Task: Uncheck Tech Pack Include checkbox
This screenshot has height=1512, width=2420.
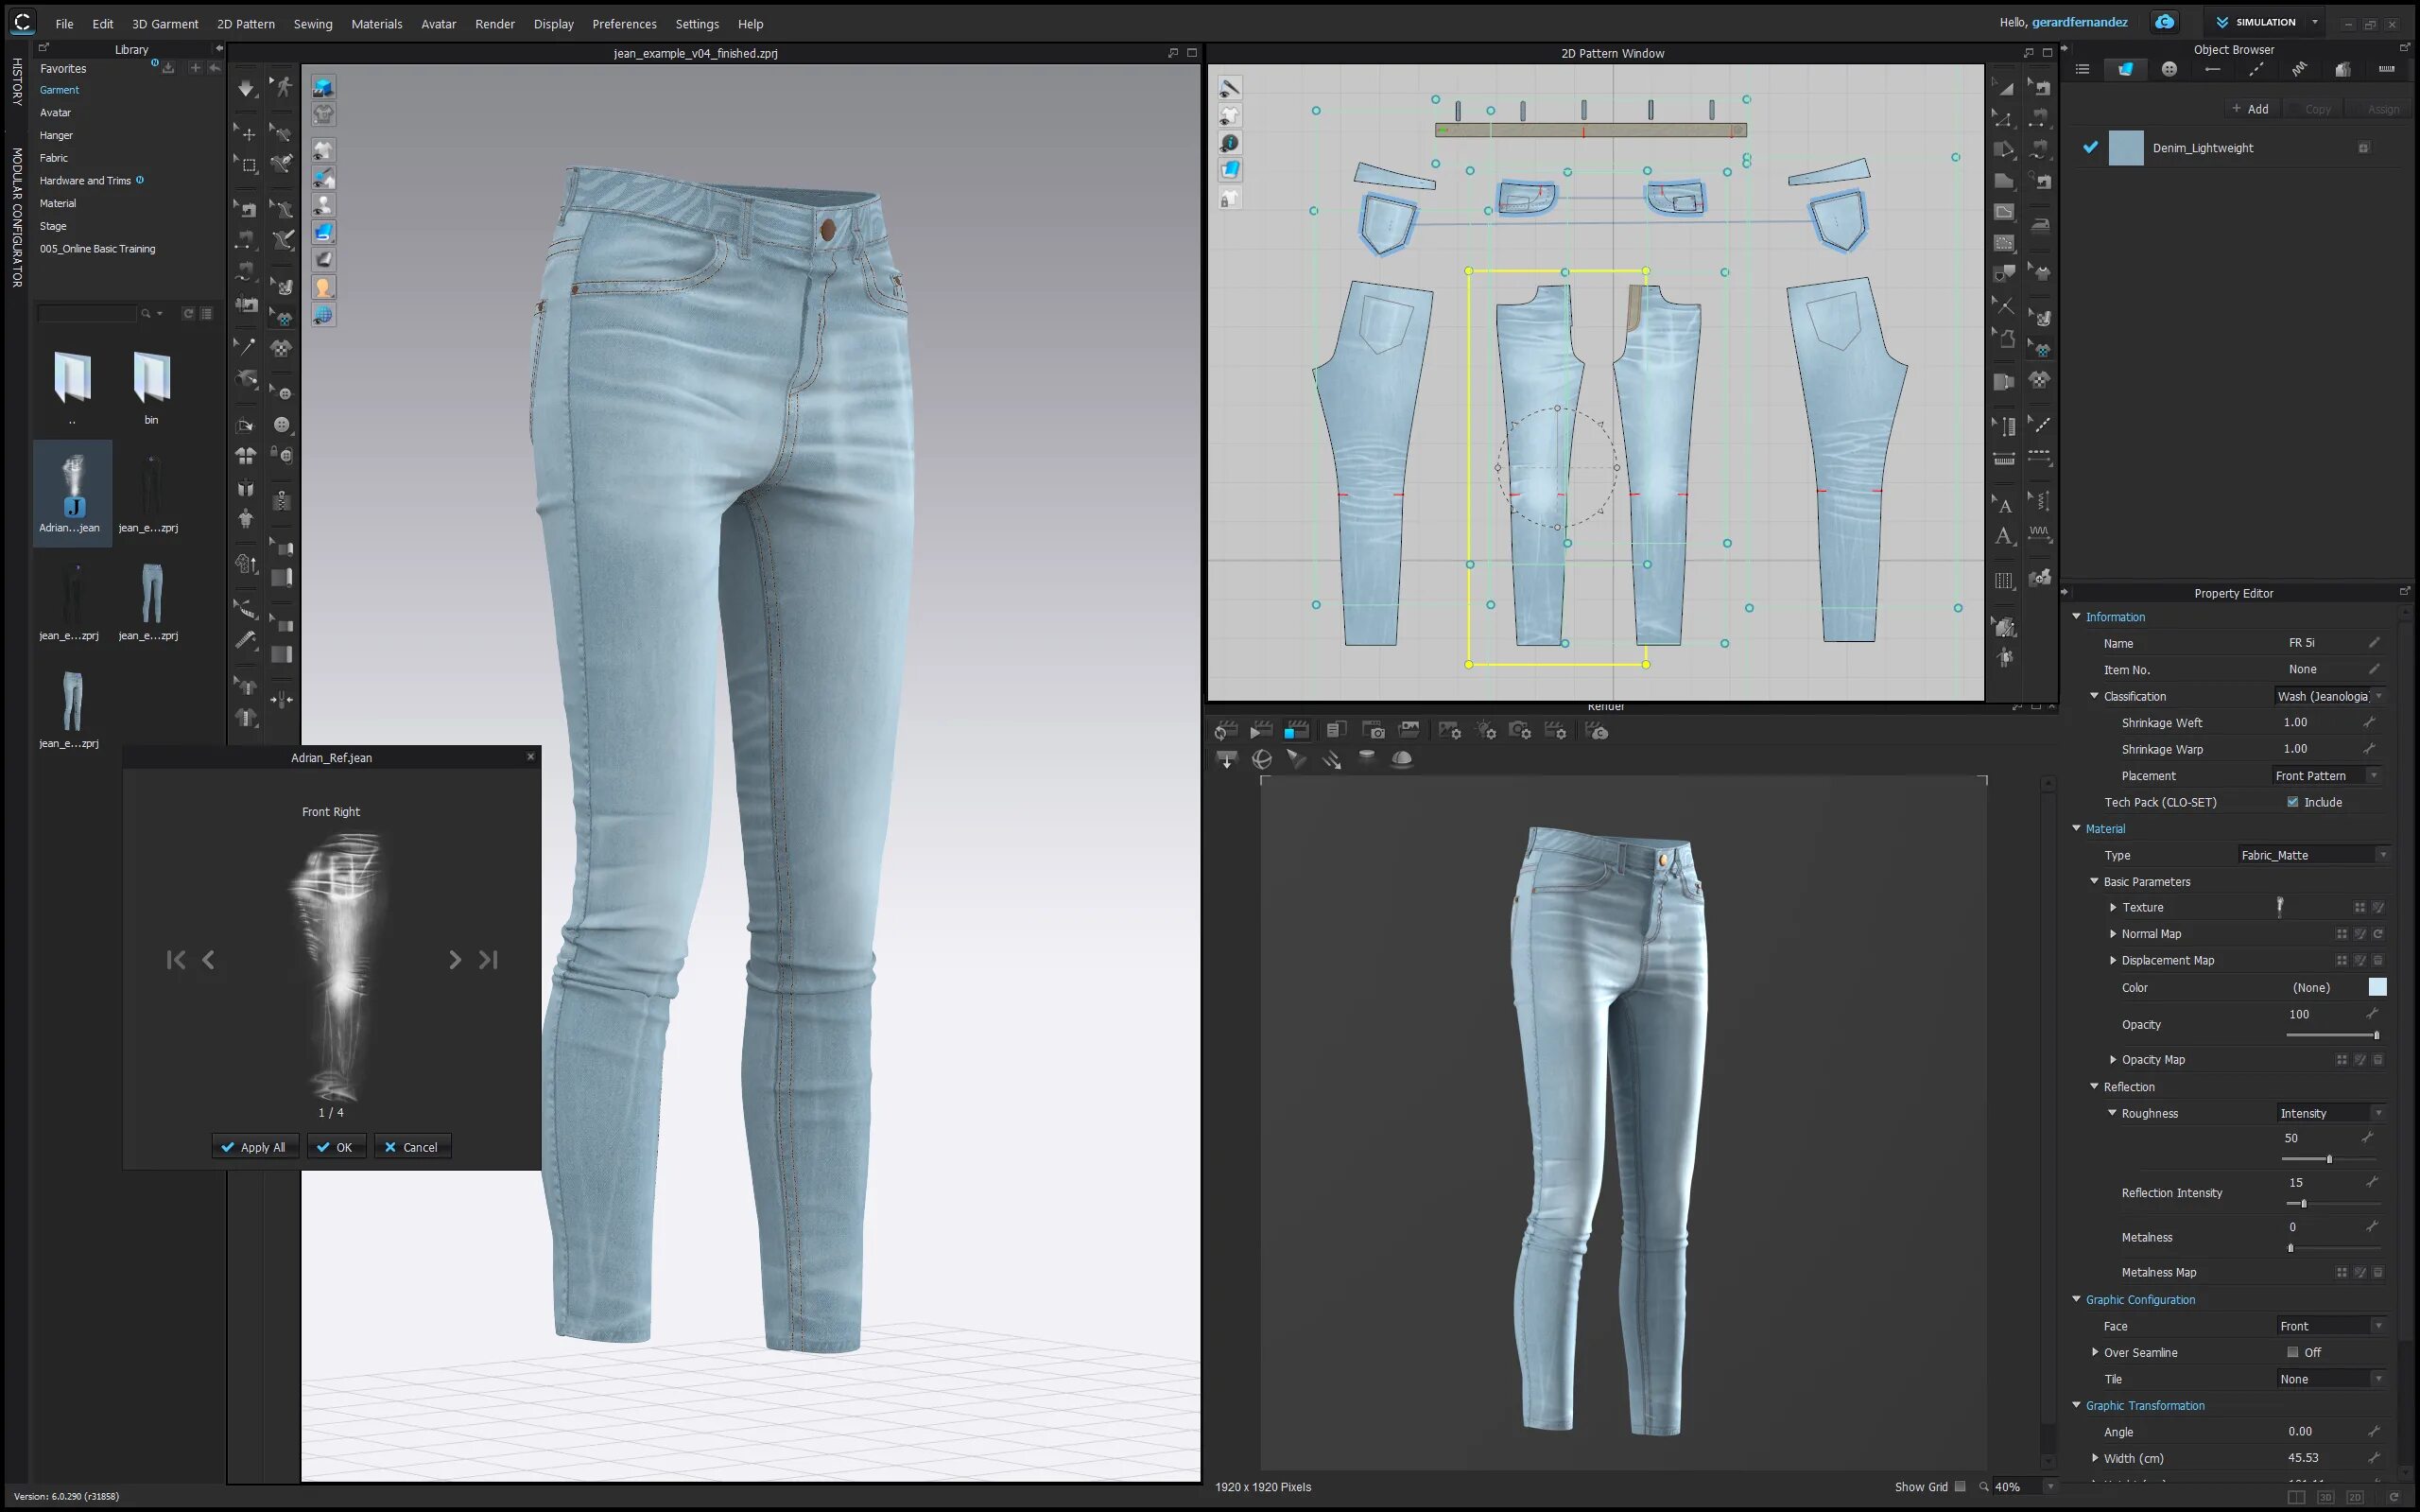Action: (x=2293, y=802)
